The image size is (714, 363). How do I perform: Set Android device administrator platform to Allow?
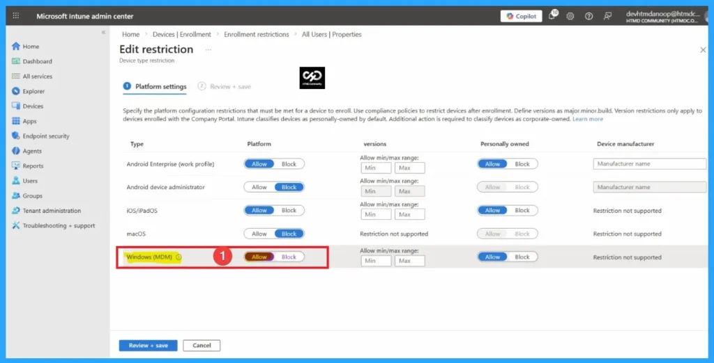[x=259, y=187]
